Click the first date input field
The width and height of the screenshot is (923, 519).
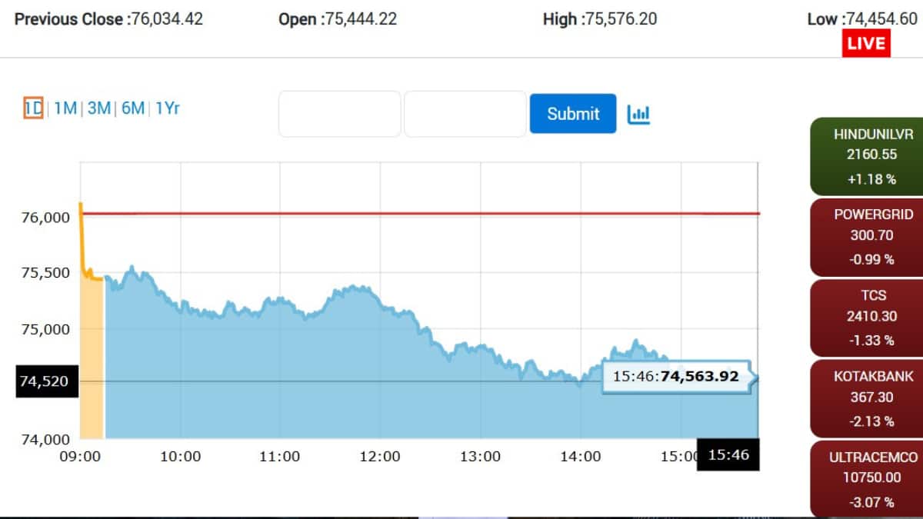[x=339, y=113]
